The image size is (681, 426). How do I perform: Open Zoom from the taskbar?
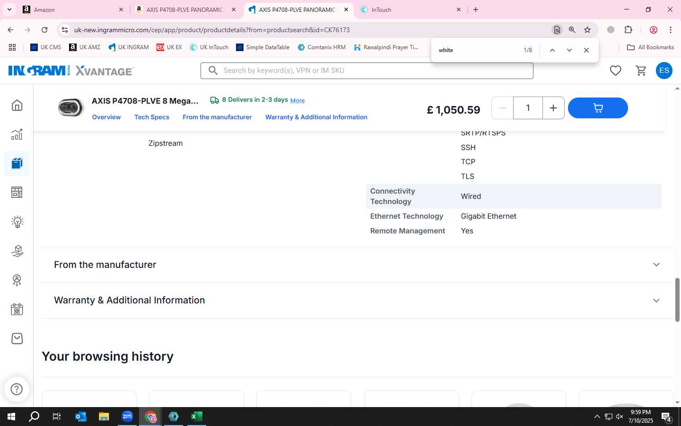(x=127, y=417)
